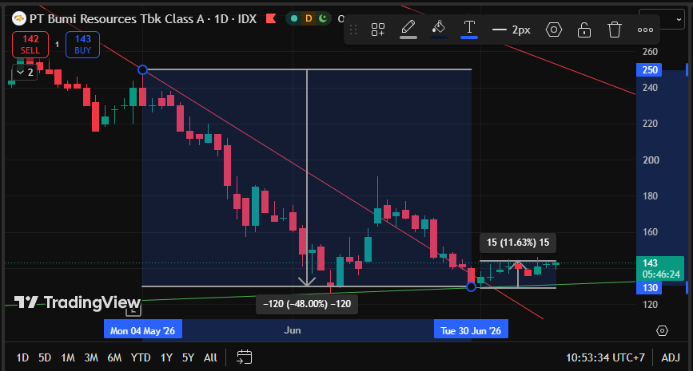693x371 pixels.
Task: Select the All time range
Action: pos(210,357)
